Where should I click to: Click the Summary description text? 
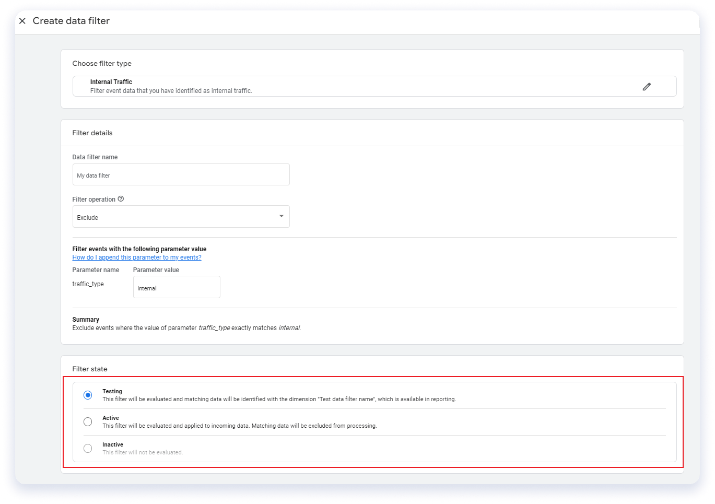pos(186,328)
